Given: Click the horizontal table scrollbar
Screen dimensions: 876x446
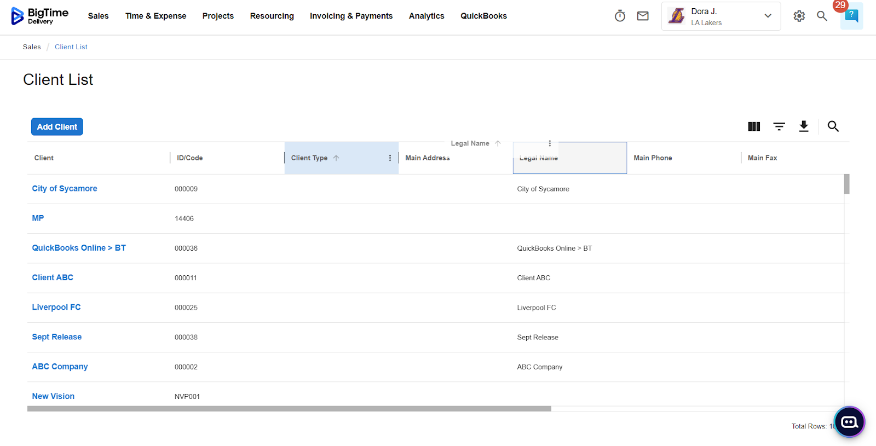Looking at the screenshot, I should point(289,409).
